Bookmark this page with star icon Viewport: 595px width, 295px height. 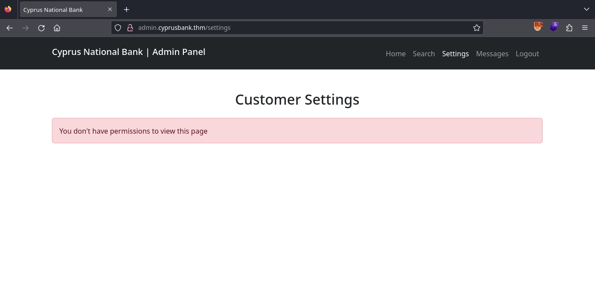(476, 28)
